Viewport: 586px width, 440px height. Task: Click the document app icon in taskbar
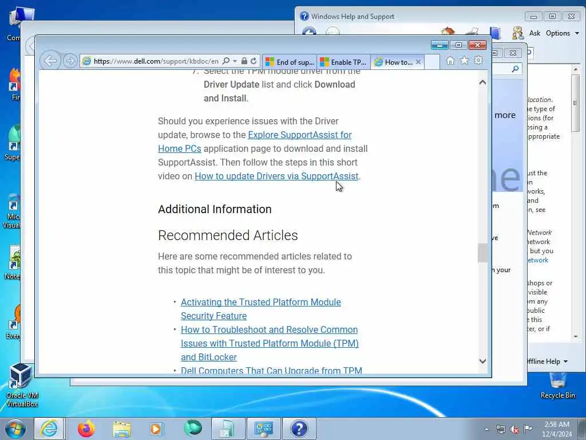(x=228, y=429)
